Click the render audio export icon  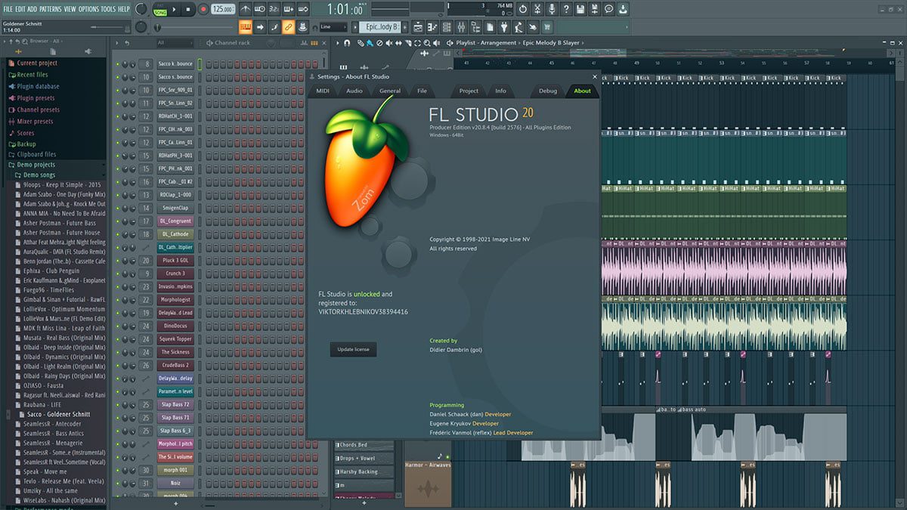coord(594,9)
